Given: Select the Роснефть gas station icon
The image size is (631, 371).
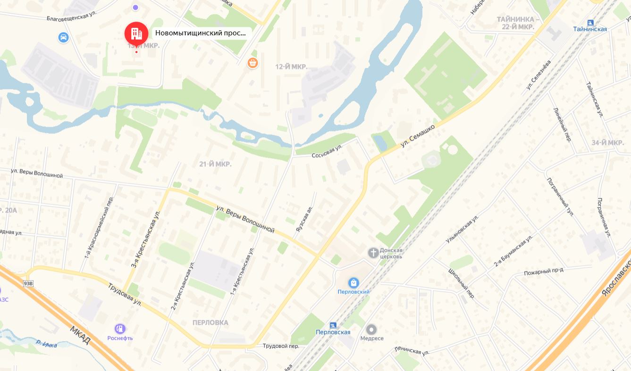Looking at the screenshot, I should pyautogui.click(x=120, y=329).
